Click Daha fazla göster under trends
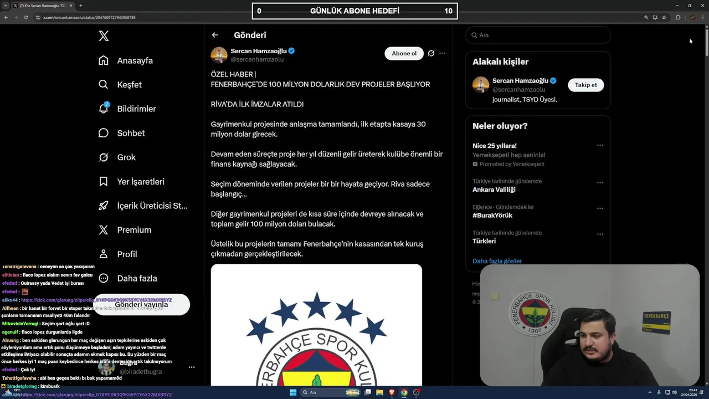The width and height of the screenshot is (709, 399). [x=497, y=261]
